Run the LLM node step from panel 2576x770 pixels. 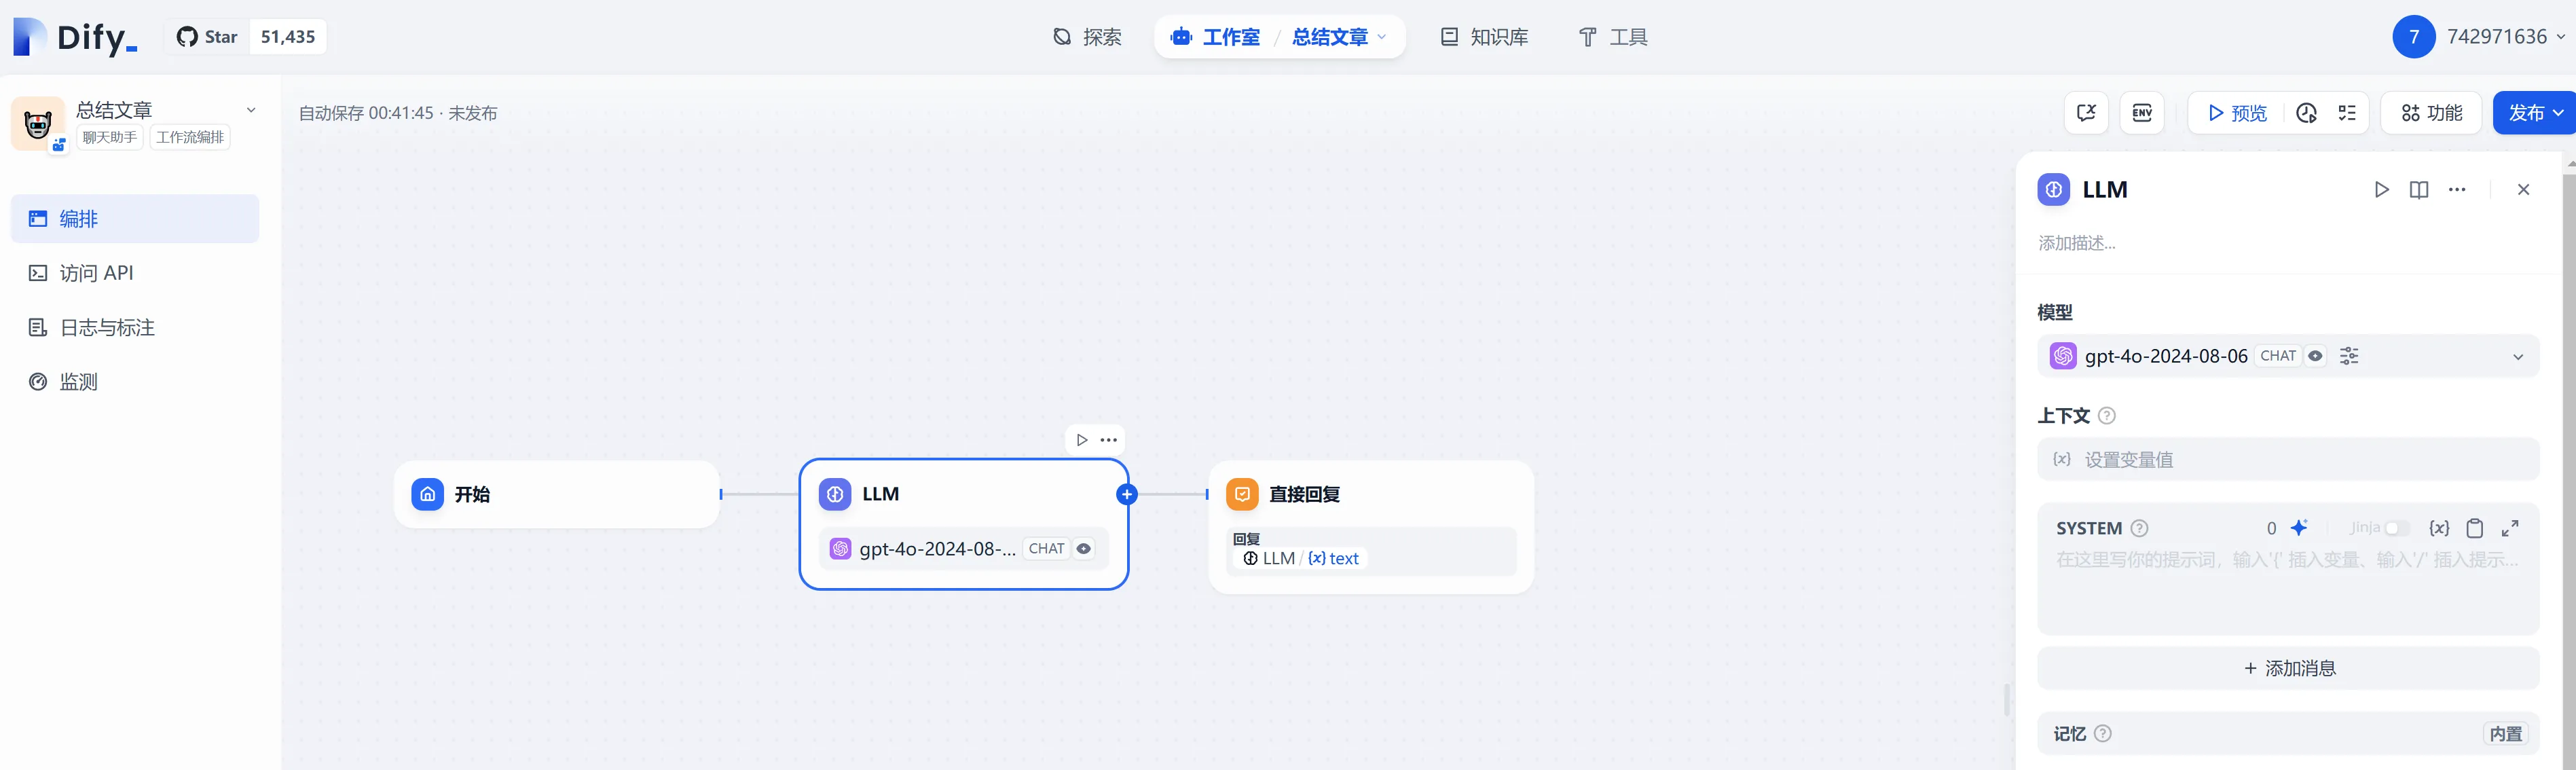coord(2381,190)
